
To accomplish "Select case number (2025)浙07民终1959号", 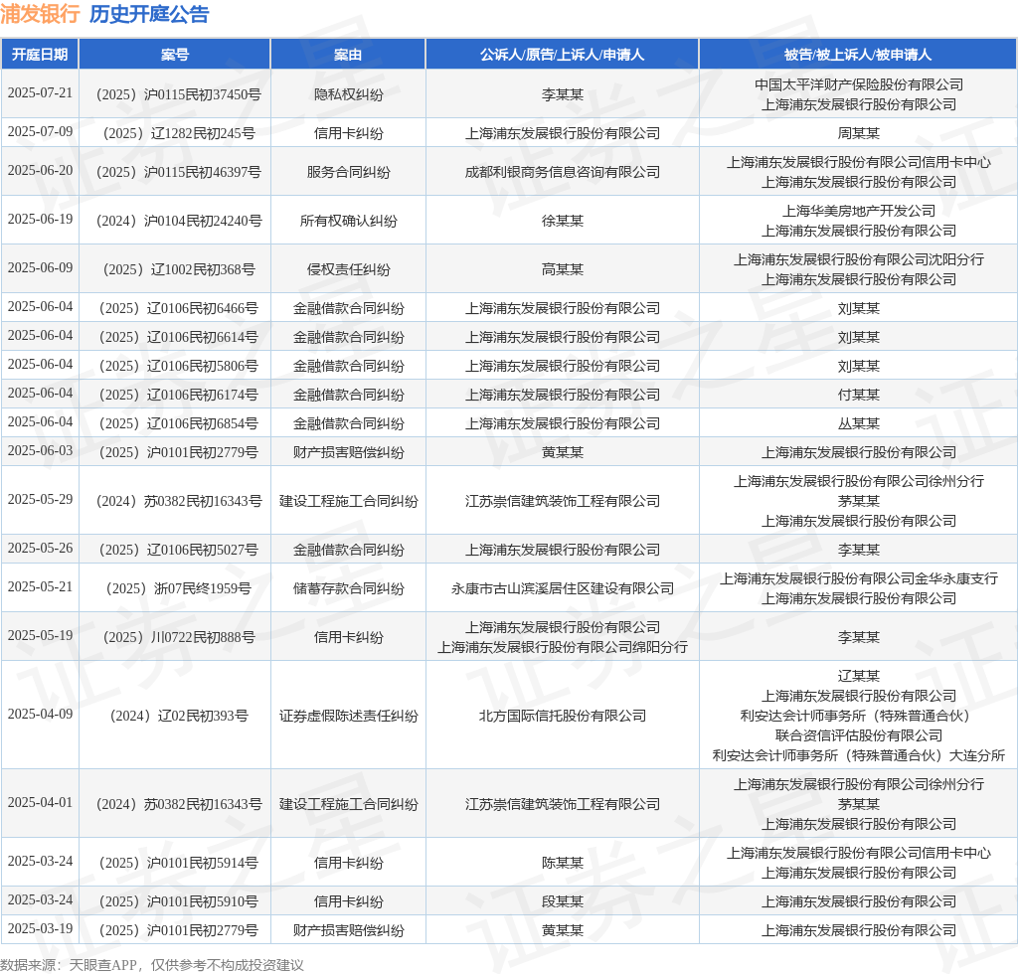I will point(179,588).
